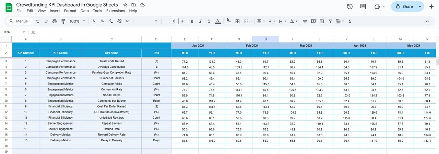Activate the Paint format tool
439x154 pixels.
point(63,21)
